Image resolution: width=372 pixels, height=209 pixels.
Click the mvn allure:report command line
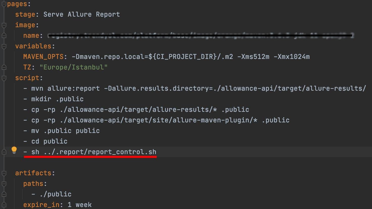[195, 88]
